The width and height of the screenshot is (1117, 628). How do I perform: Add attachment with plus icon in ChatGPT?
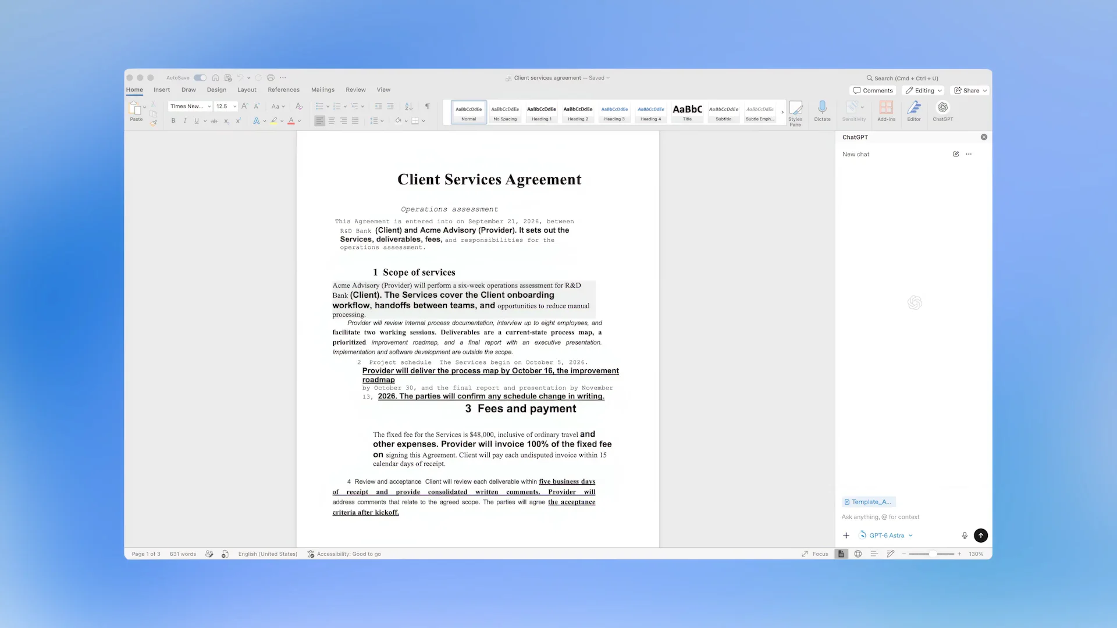pyautogui.click(x=846, y=536)
